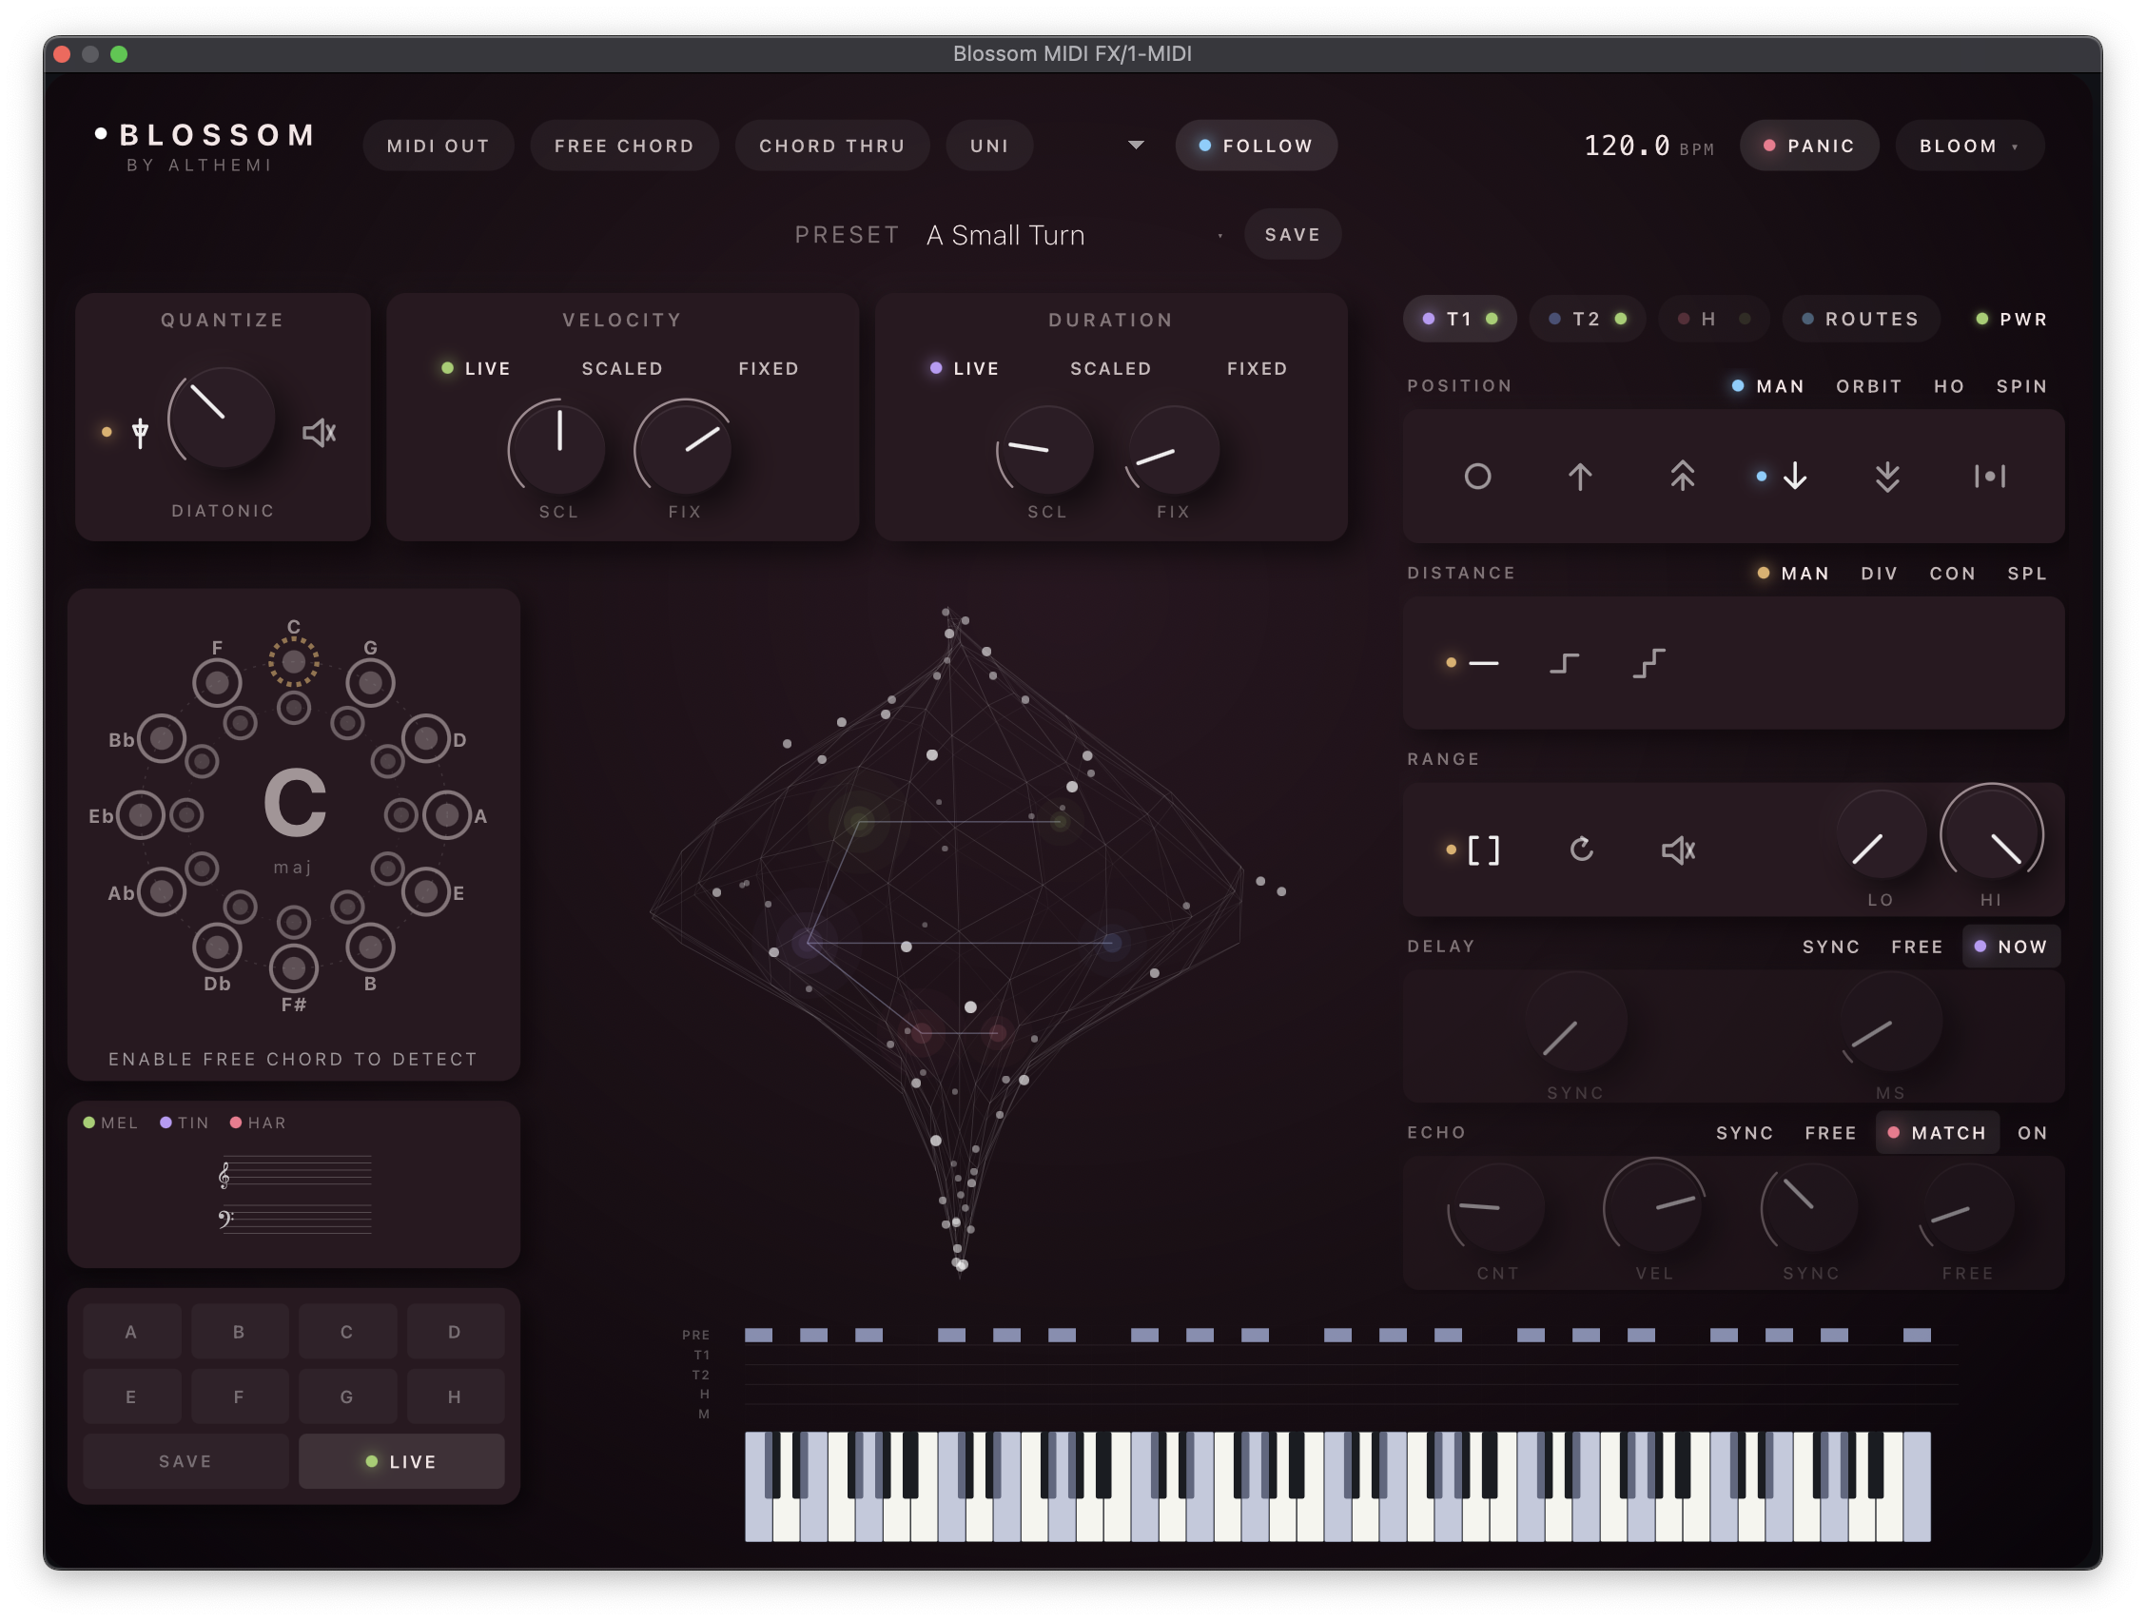The height and width of the screenshot is (1621, 2146).
Task: Toggle the PWR power switch
Action: click(2011, 319)
